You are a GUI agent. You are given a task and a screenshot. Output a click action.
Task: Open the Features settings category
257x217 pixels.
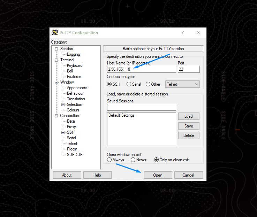(74, 77)
